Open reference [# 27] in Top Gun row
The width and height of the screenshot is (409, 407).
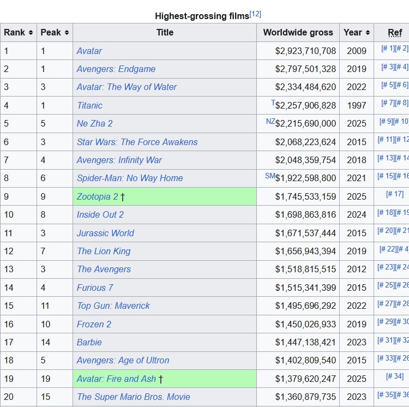coord(386,303)
